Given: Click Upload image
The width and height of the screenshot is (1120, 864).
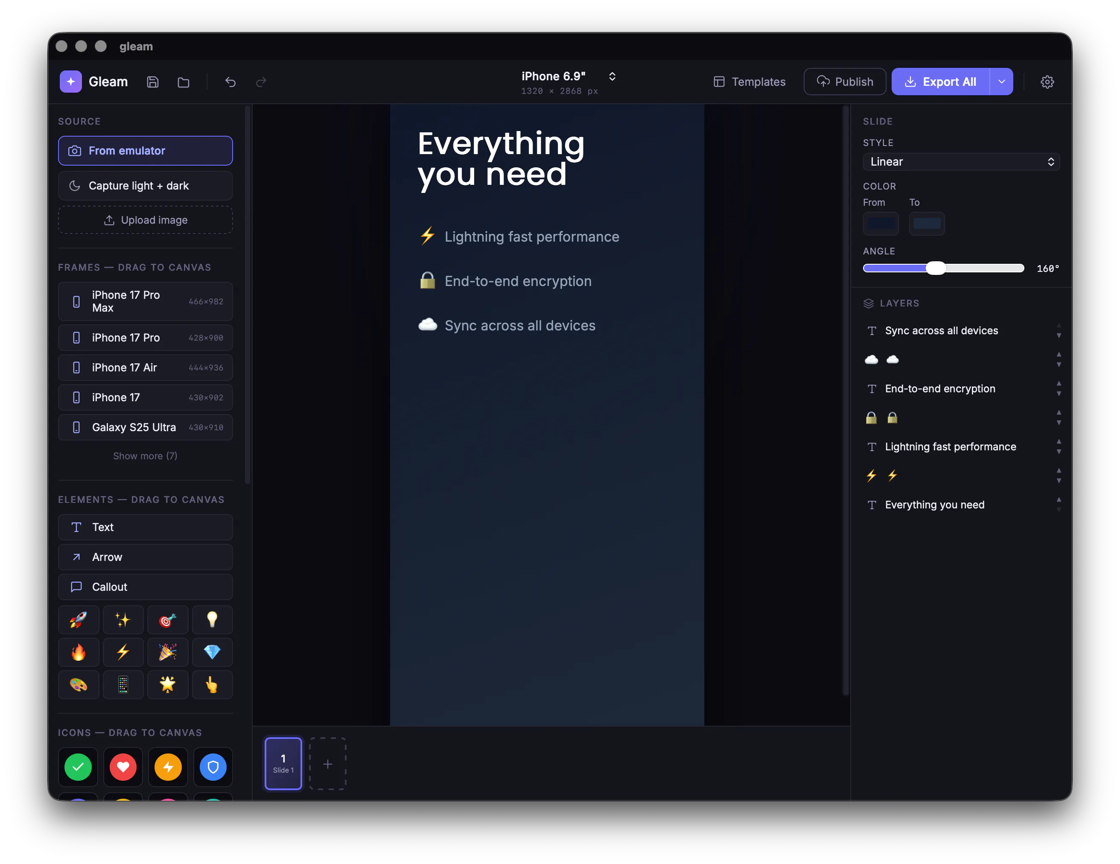Looking at the screenshot, I should [145, 220].
